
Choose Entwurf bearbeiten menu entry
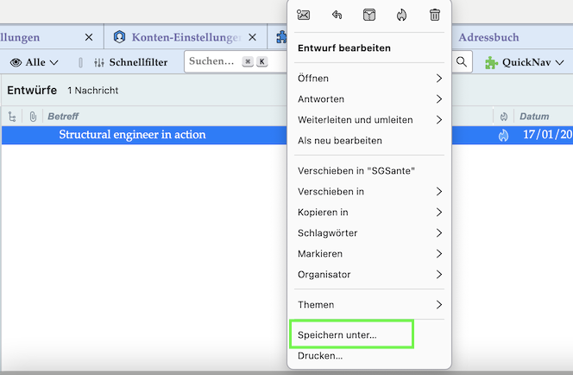(x=344, y=48)
